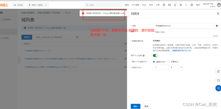Select the 自定义大小 radio button
This screenshot has width=221, height=109.
[154, 62]
